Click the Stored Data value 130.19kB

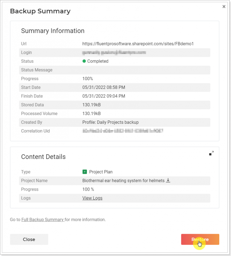pos(91,105)
